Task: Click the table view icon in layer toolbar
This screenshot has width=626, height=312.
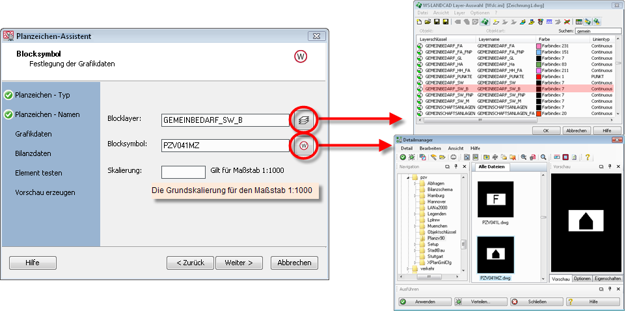Action: tap(578, 21)
